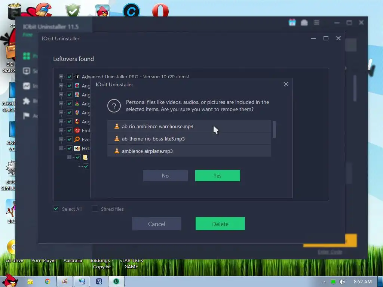383x287 pixels.
Task: Uncheck the Advanced Uninstaller PRO row checkbox
Action: 69,77
